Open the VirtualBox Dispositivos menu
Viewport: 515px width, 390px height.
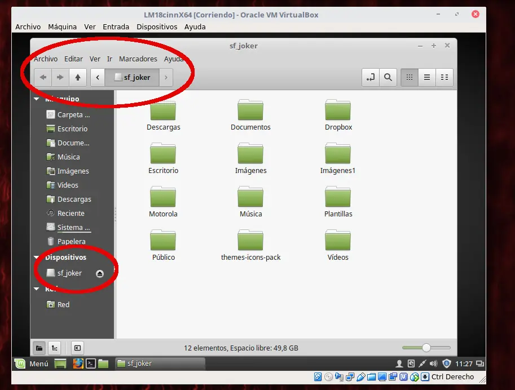click(x=157, y=27)
